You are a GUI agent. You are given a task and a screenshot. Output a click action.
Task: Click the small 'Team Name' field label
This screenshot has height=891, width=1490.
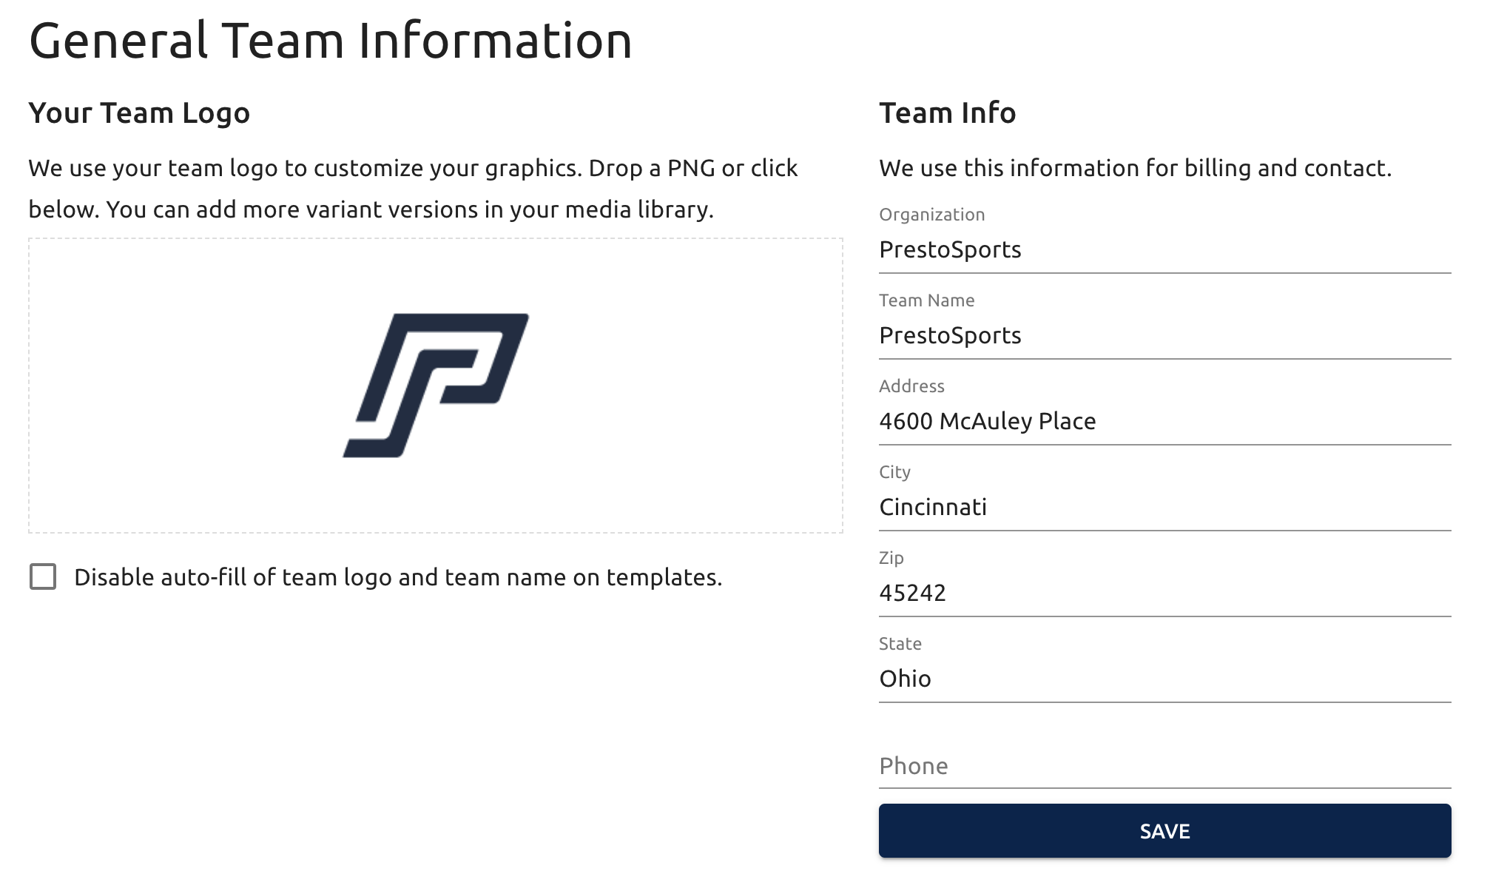926,300
